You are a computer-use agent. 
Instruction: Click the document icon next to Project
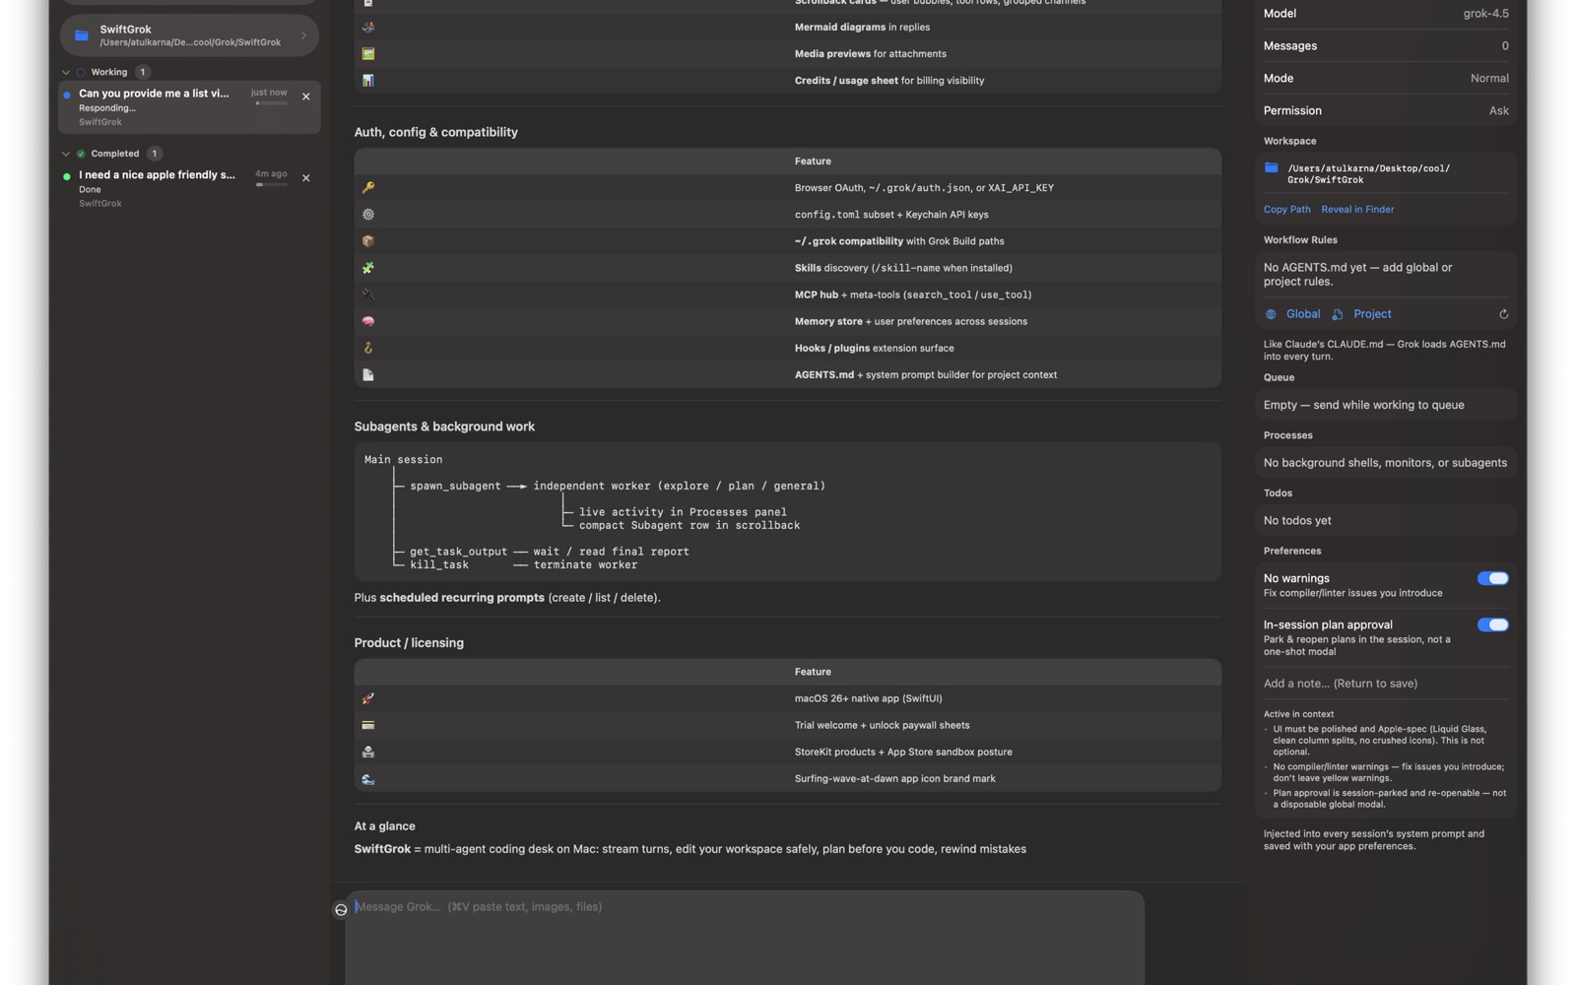click(x=1338, y=314)
